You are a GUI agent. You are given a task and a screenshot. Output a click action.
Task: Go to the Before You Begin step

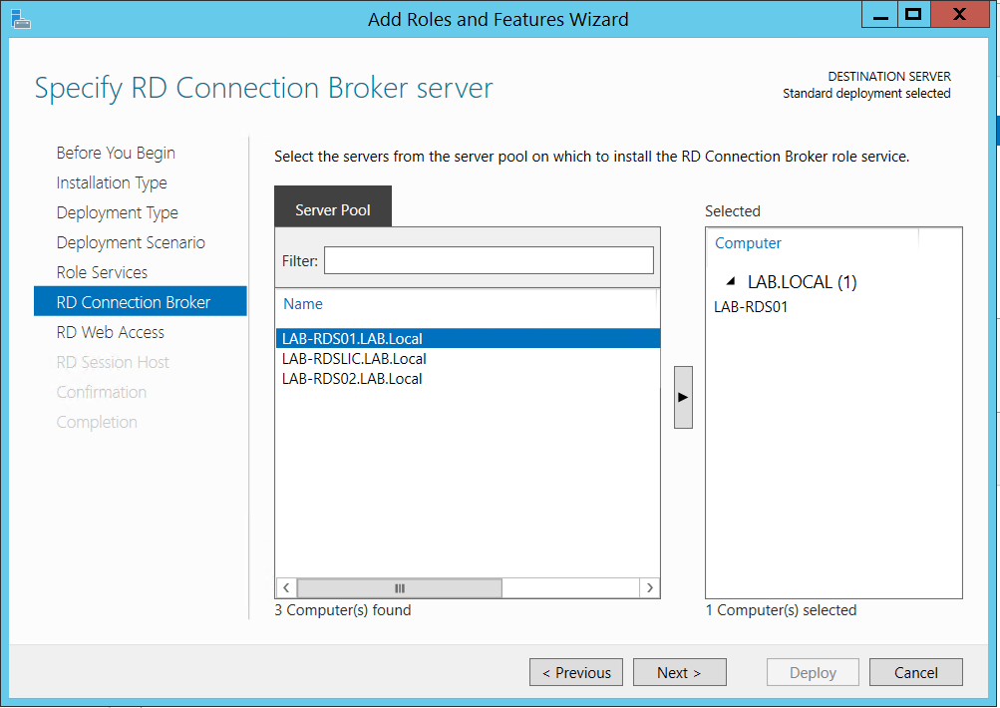(116, 153)
